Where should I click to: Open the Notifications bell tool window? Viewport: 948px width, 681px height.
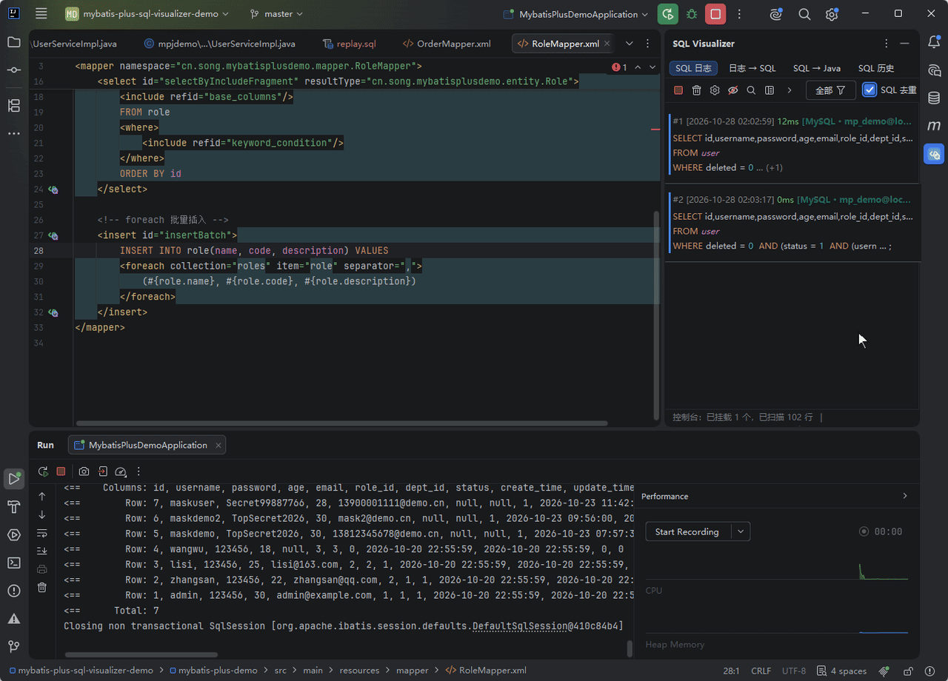tap(935, 42)
